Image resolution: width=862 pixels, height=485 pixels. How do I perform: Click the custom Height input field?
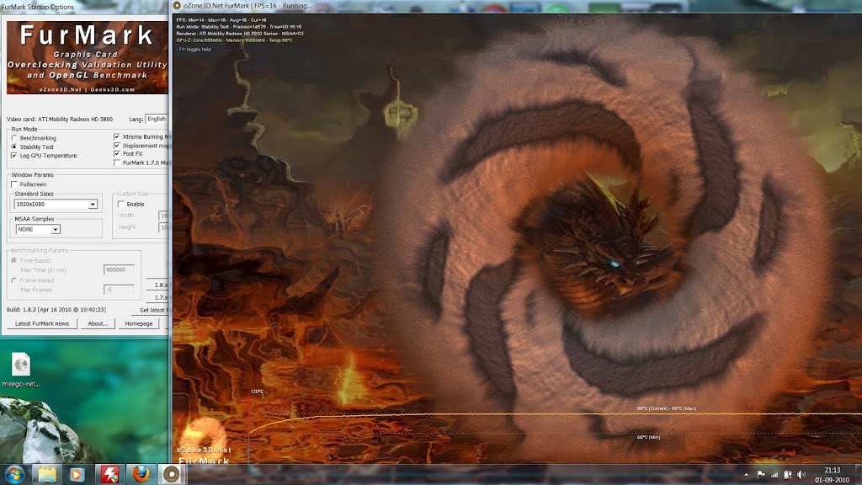[x=163, y=227]
